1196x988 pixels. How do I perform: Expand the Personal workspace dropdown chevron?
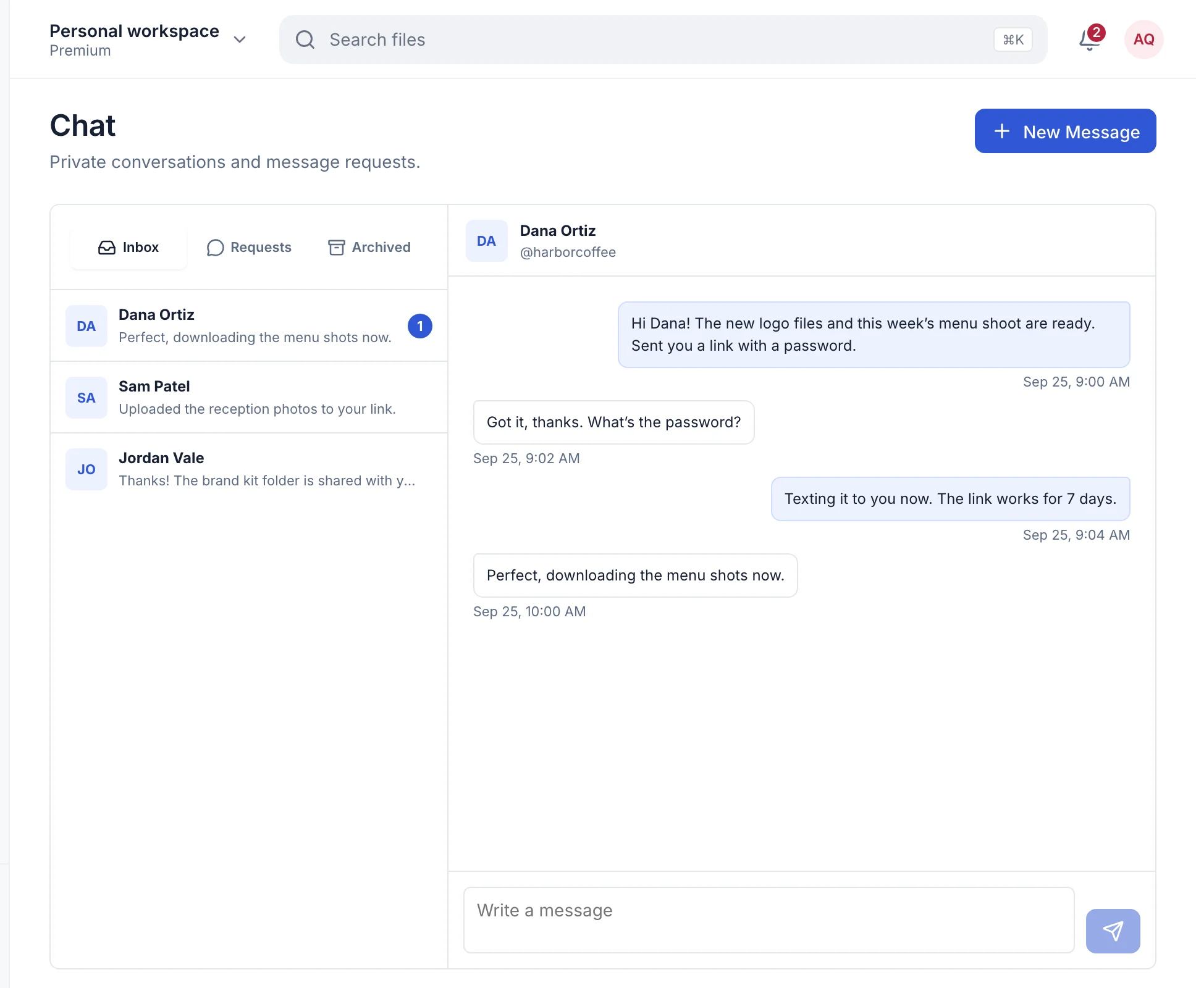pyautogui.click(x=240, y=40)
